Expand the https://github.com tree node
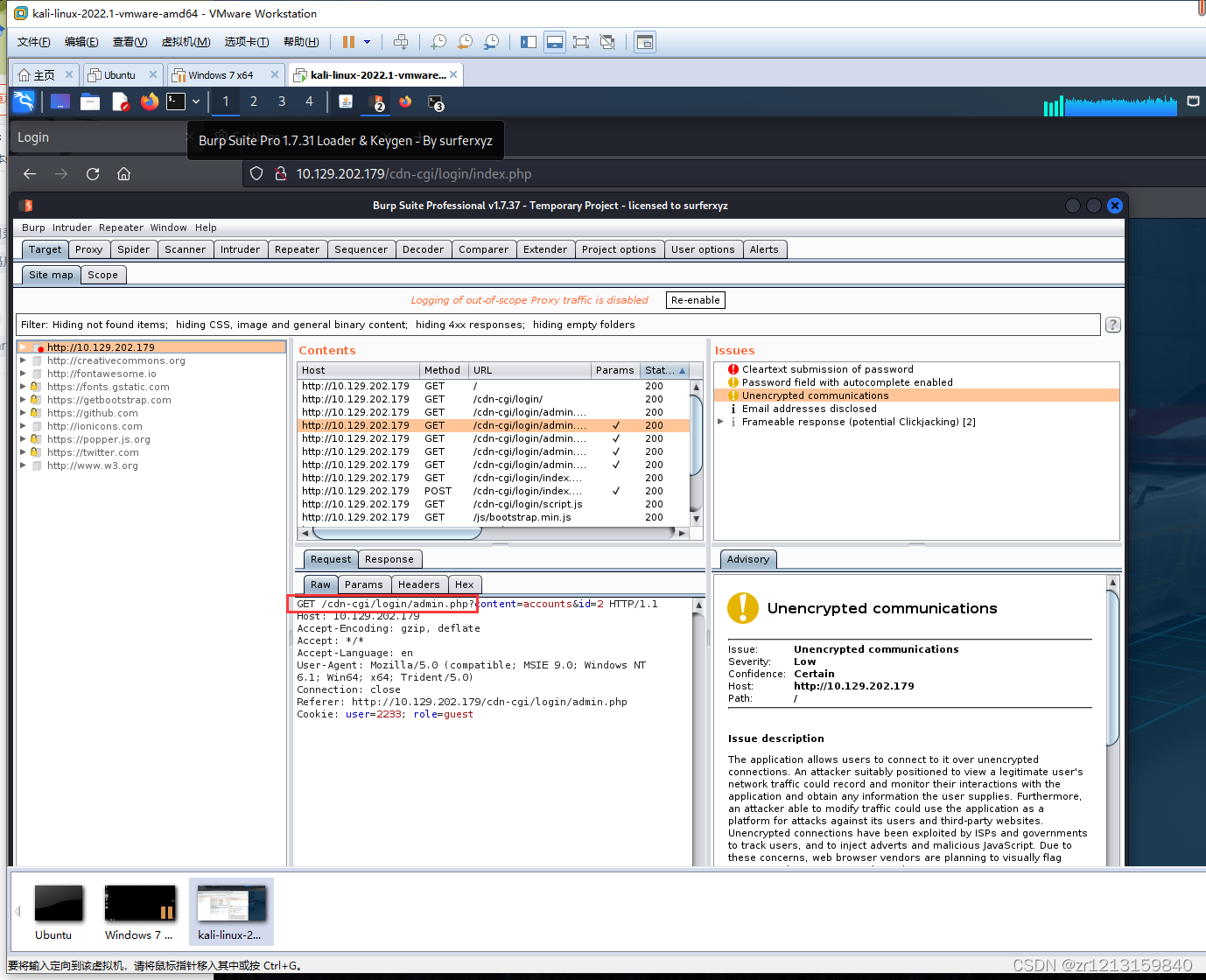The image size is (1206, 980). [23, 413]
